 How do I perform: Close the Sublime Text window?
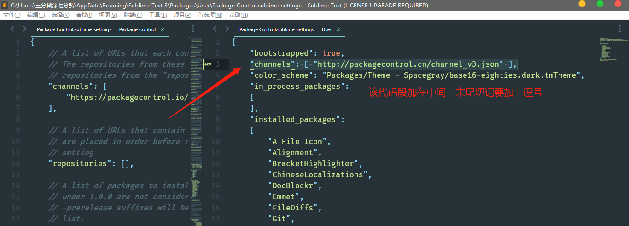(618, 4)
